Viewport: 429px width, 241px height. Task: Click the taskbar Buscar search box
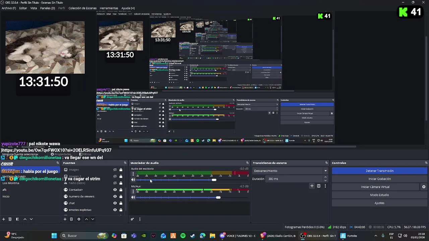tap(84, 236)
